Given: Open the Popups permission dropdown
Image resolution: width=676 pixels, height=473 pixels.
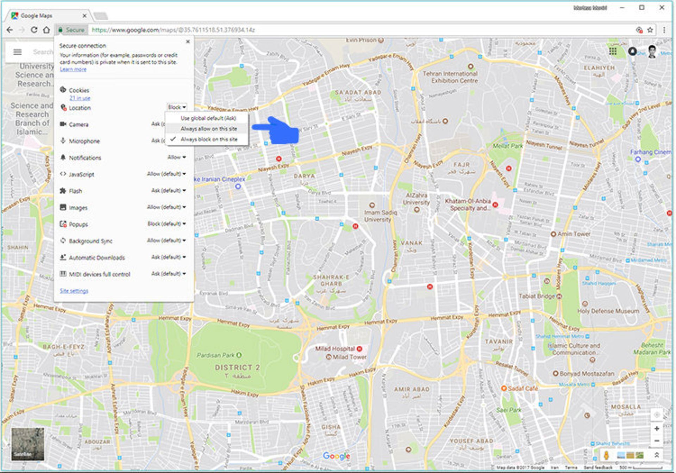Looking at the screenshot, I should click(167, 223).
